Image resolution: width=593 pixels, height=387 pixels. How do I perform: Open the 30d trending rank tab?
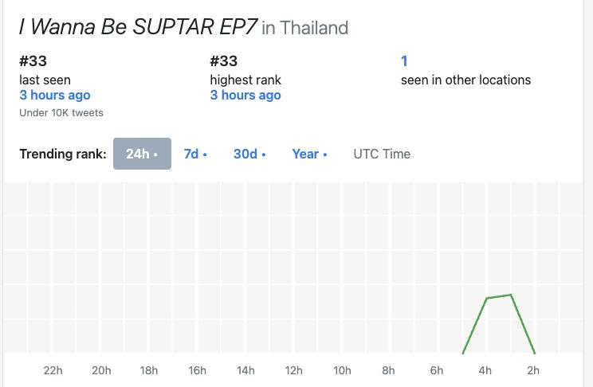(249, 154)
